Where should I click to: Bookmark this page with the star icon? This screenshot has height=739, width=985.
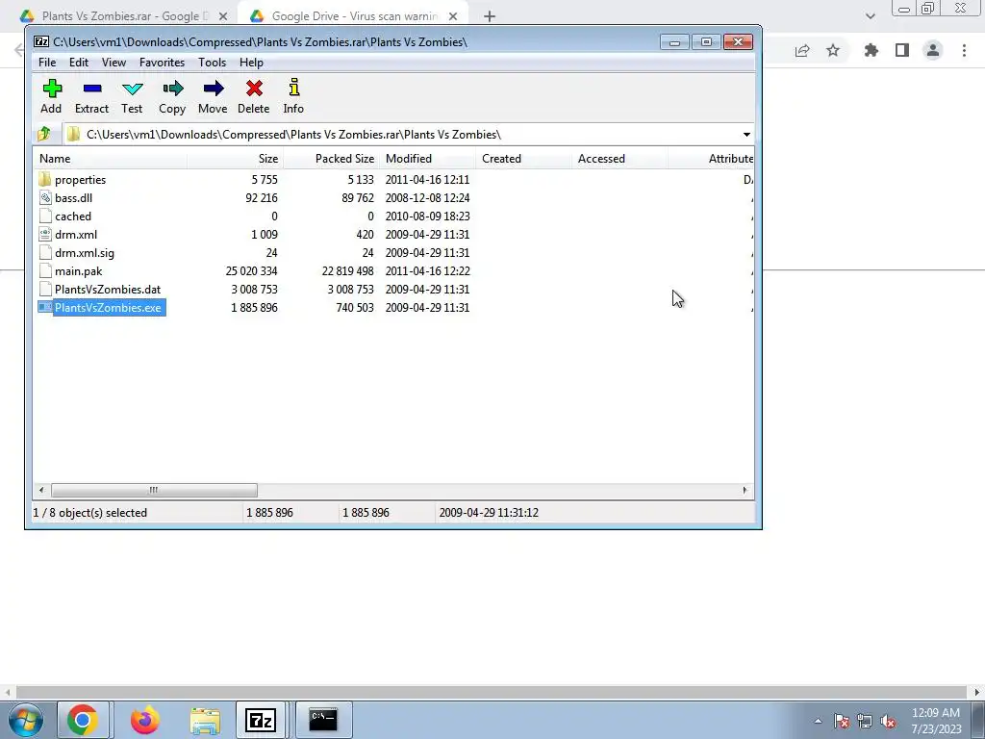click(x=833, y=50)
